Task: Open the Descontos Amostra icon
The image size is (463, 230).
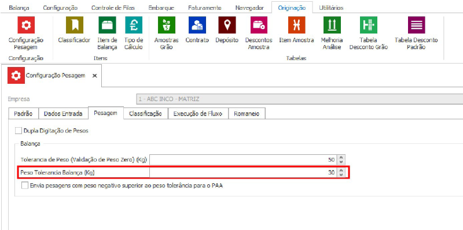Action: 259,25
